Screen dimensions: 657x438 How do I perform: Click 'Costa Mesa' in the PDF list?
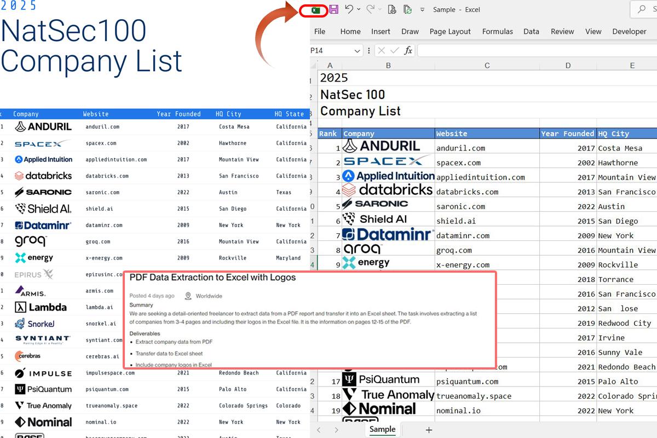[234, 126]
